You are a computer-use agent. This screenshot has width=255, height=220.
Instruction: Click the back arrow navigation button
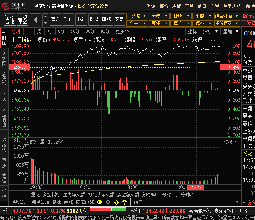pos(35,20)
